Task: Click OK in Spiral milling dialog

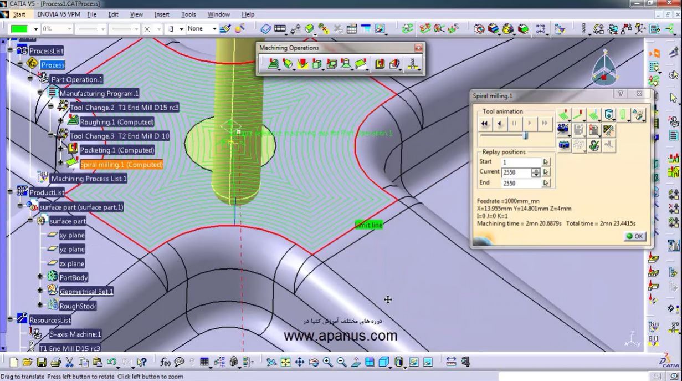Action: tap(634, 236)
